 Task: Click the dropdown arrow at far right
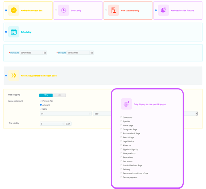196,113
